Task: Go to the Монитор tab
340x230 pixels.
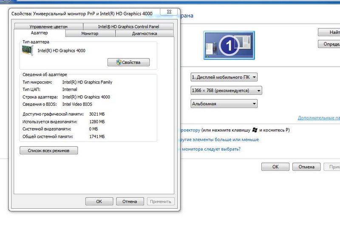Action: point(90,33)
